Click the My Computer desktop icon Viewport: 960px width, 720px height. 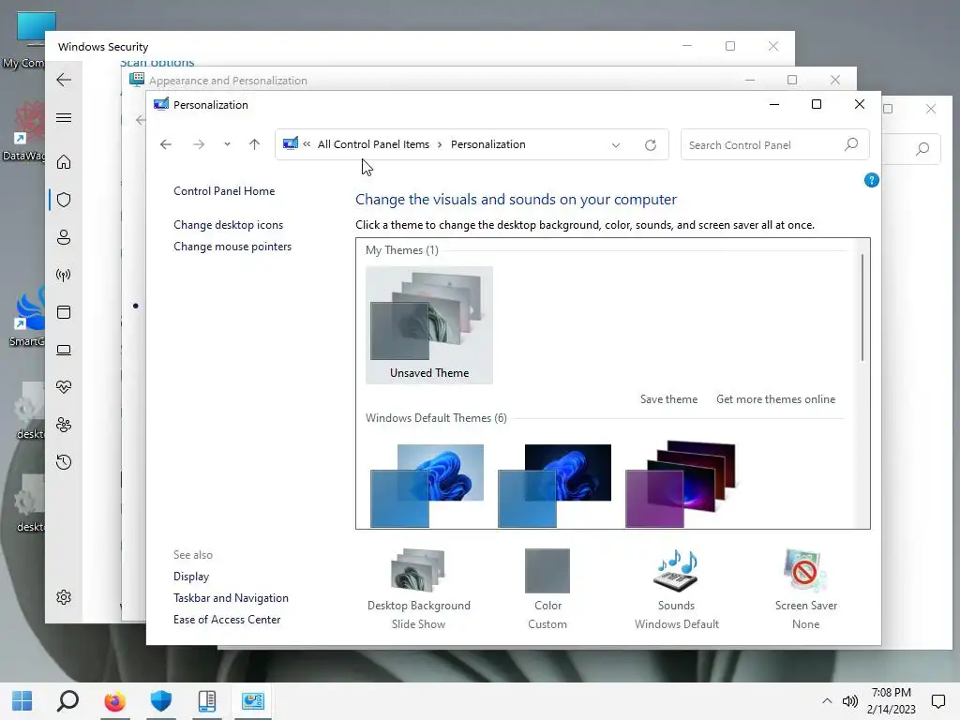[23, 39]
